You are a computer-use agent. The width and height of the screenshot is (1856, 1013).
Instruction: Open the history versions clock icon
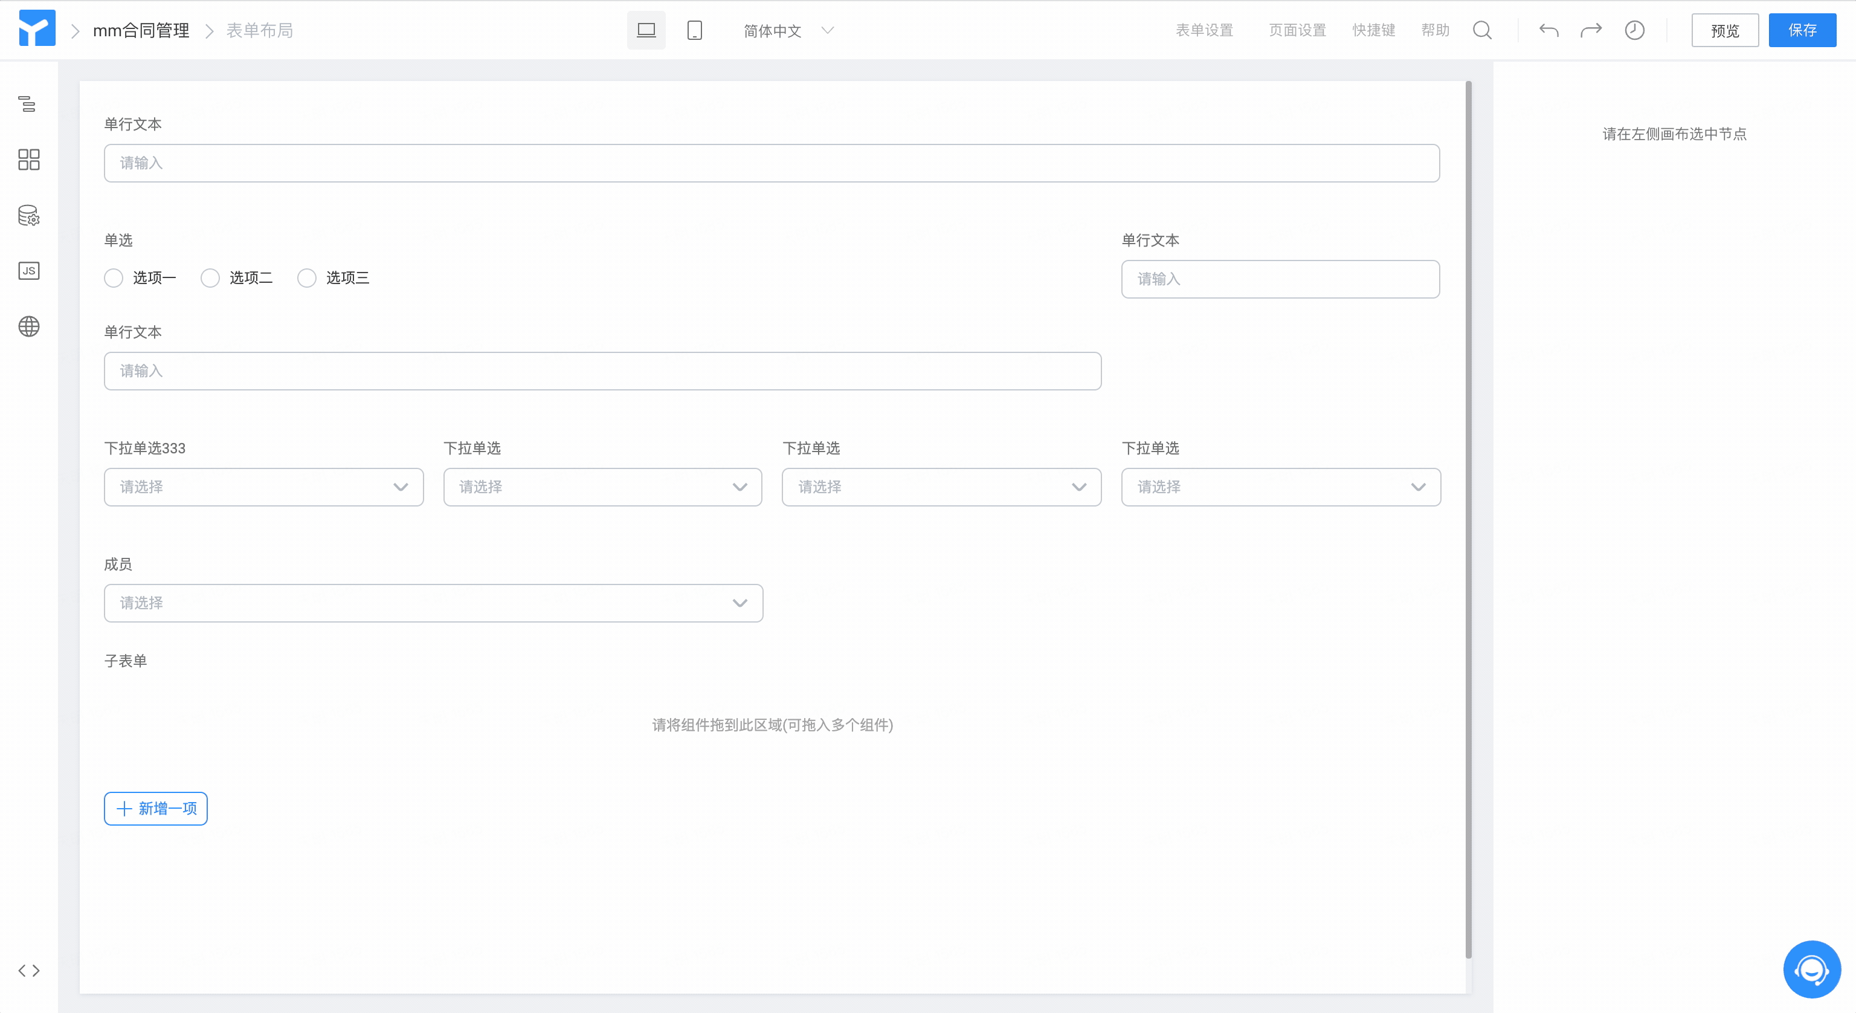coord(1634,30)
